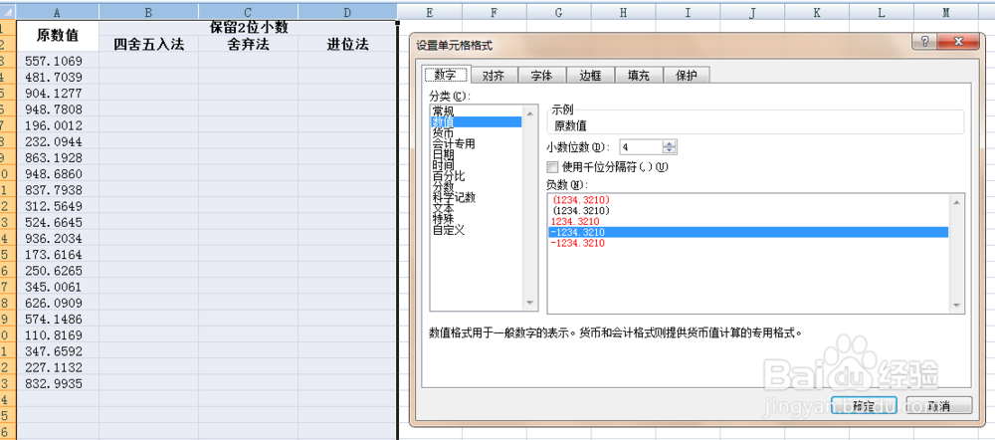
Task: Click the 四舍五入法 header cell
Action: [148, 44]
